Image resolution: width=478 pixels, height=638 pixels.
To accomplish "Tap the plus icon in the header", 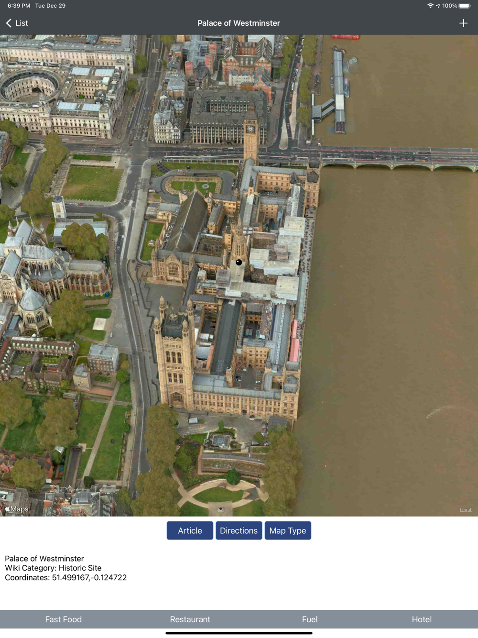I will (463, 23).
